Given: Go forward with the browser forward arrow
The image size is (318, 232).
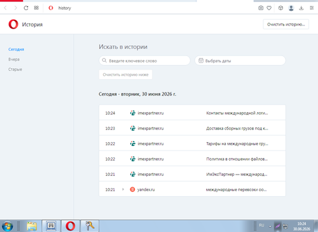Looking at the screenshot, I should [15, 8].
